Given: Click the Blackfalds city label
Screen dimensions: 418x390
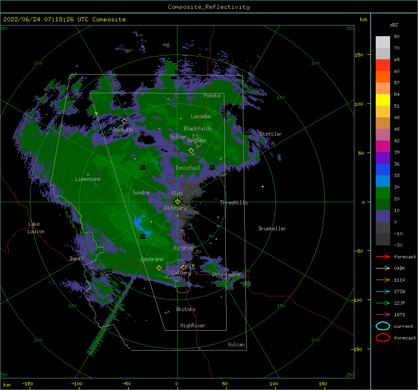Looking at the screenshot, I should pyautogui.click(x=197, y=128).
